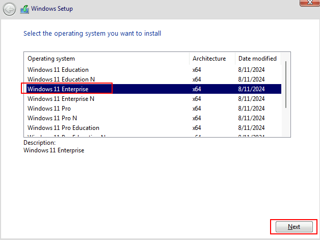The width and height of the screenshot is (320, 240).
Task: Select Windows 11 Education N row
Action: (154, 79)
